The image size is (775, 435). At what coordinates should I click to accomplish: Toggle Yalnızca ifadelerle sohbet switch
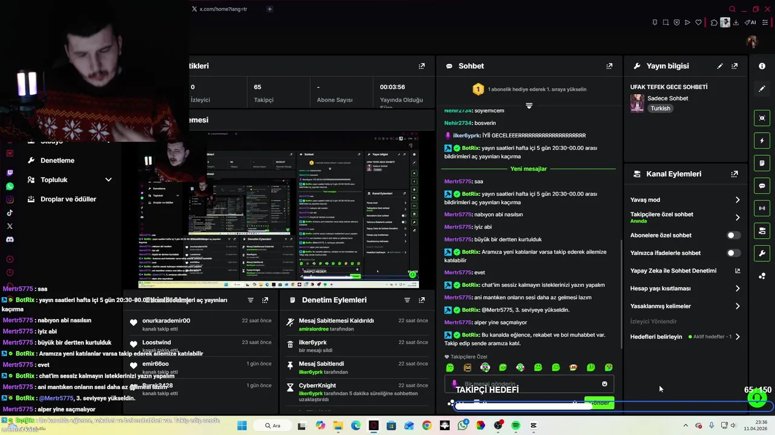tap(733, 253)
